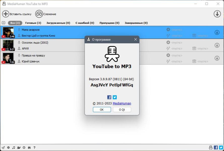Click the genre notes icon in Осколок льда row
The width and height of the screenshot is (224, 151).
point(168,48)
